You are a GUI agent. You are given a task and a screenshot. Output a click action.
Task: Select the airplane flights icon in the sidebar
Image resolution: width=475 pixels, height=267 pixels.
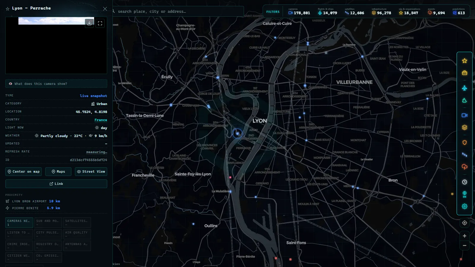click(x=465, y=88)
